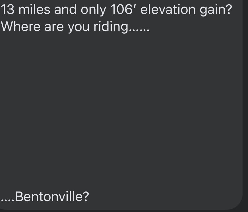
Task: Click the words "elevation gain?"
Action: pos(186,10)
